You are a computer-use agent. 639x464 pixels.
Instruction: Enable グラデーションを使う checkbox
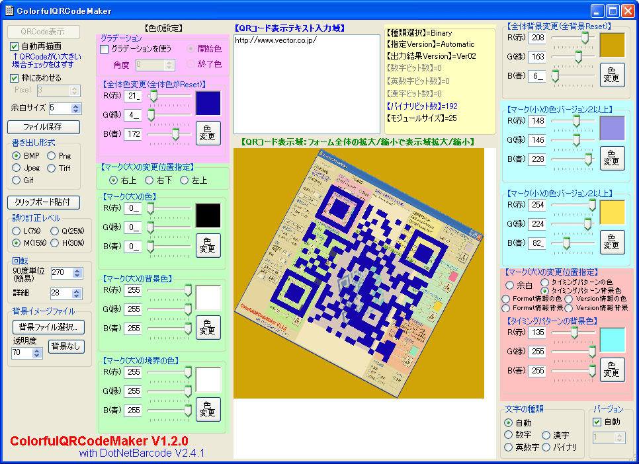coord(105,49)
